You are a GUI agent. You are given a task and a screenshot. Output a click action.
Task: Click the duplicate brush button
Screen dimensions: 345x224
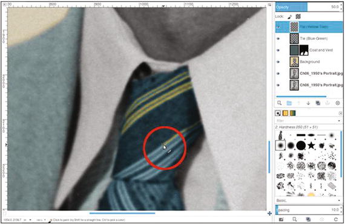308,219
